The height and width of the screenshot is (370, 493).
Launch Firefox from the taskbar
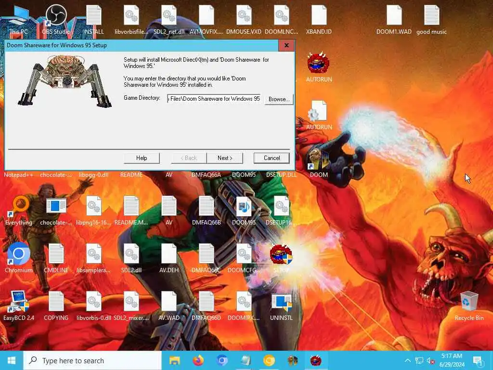(198, 360)
